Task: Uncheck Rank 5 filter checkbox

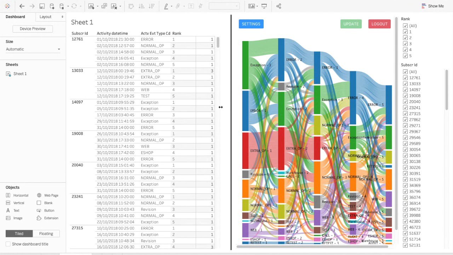Action: point(405,56)
